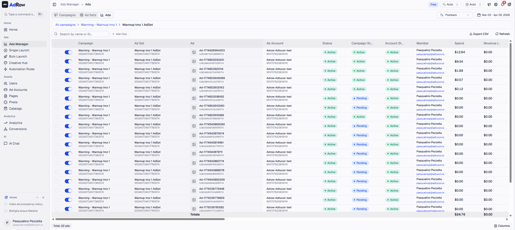Click image thumbnail icon for Ad-1774853593251
The image size is (515, 230).
pos(194,62)
